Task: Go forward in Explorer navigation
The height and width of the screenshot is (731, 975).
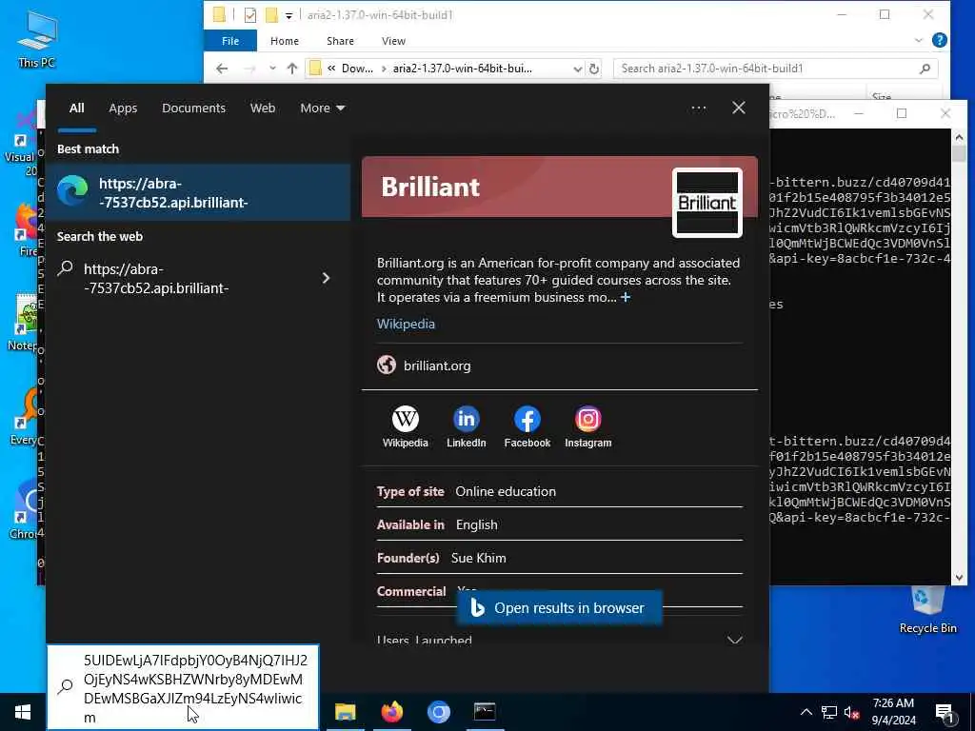Action: click(x=249, y=69)
